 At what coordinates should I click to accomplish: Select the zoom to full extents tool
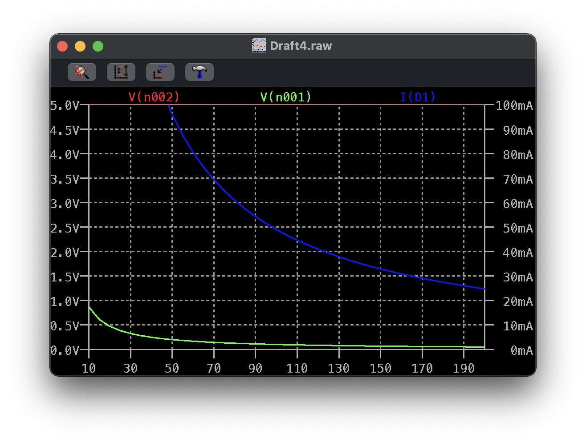coord(160,72)
